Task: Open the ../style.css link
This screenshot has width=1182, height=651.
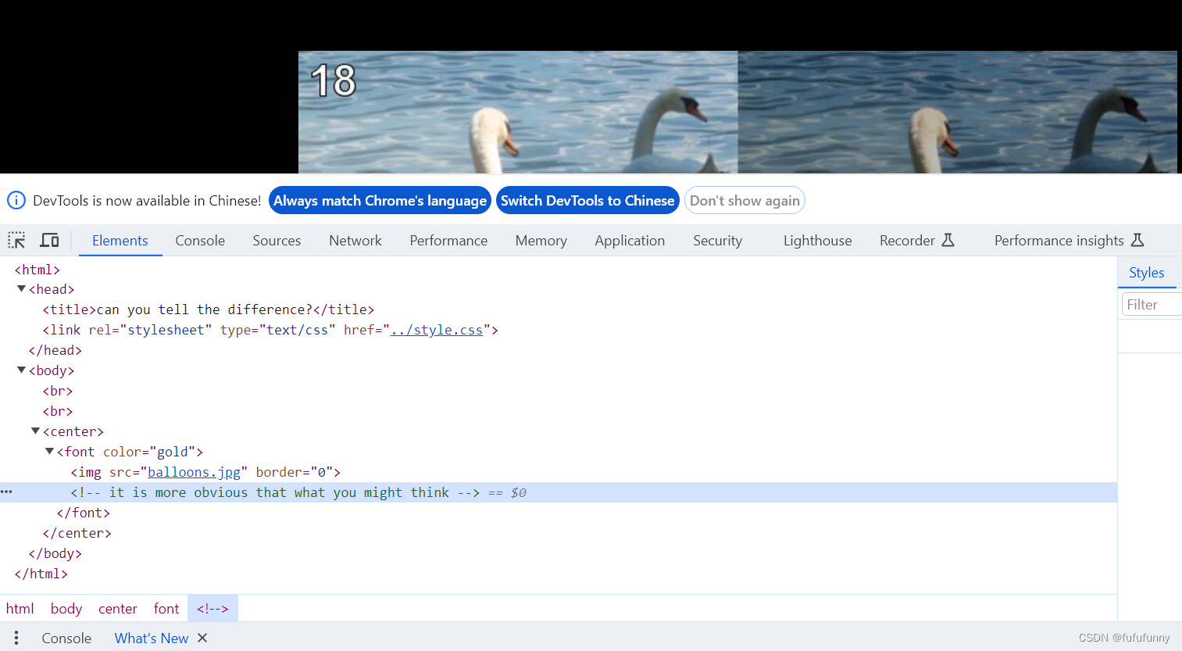Action: pos(437,330)
